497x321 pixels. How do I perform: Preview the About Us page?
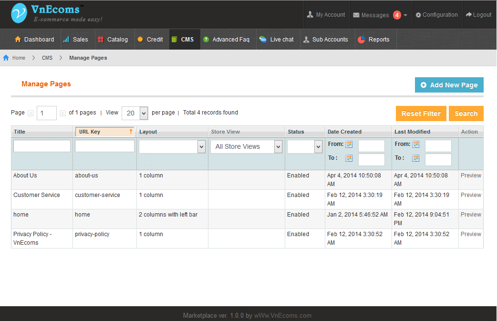pyautogui.click(x=471, y=175)
